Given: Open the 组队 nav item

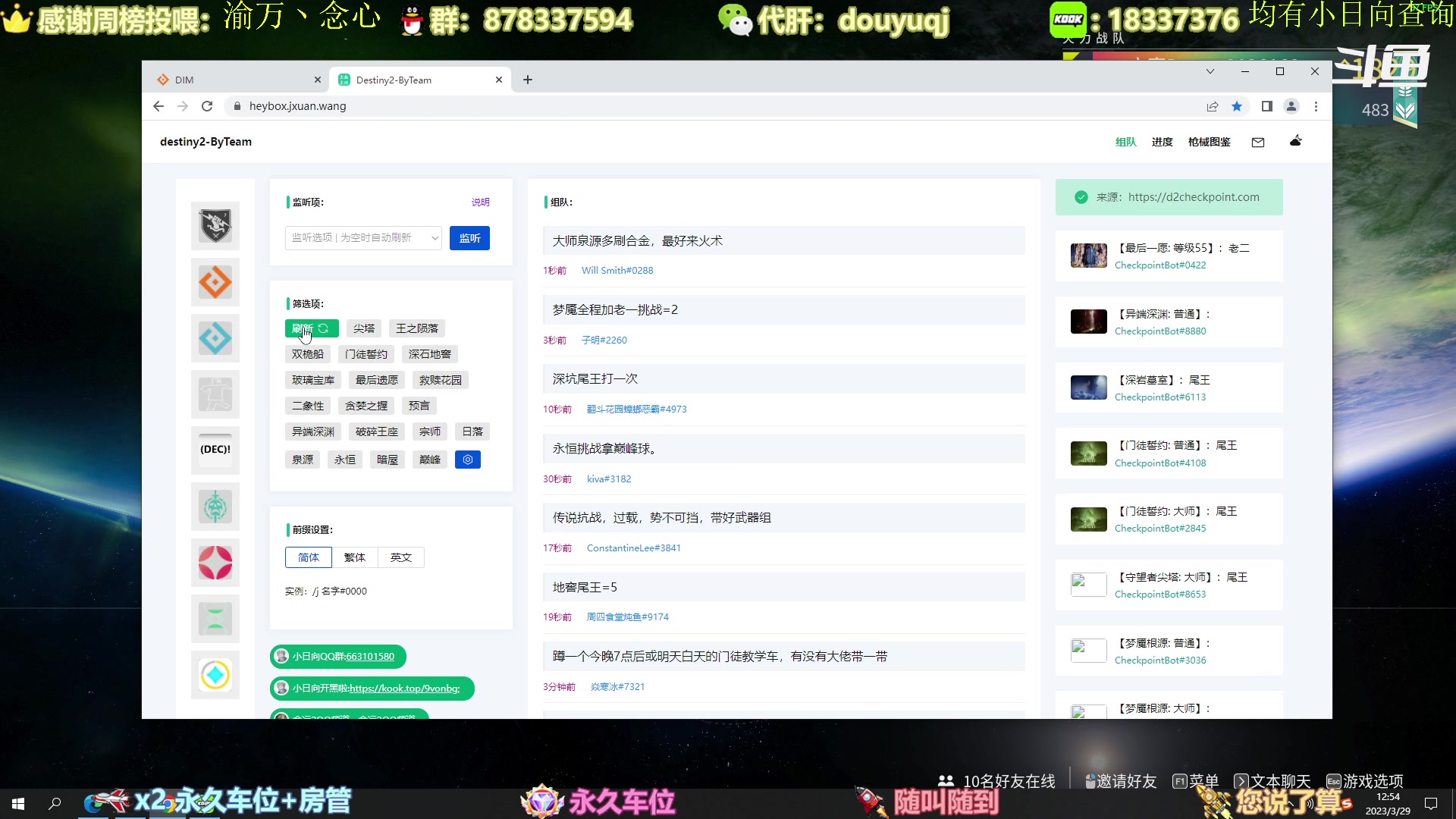Looking at the screenshot, I should [1126, 142].
